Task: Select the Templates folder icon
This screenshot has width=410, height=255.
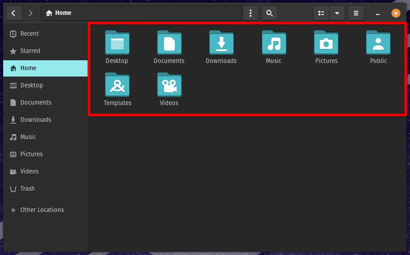Action: [117, 85]
